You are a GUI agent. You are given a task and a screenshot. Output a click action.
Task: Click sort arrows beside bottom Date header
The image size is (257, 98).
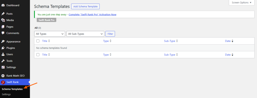pyautogui.click(x=232, y=55)
